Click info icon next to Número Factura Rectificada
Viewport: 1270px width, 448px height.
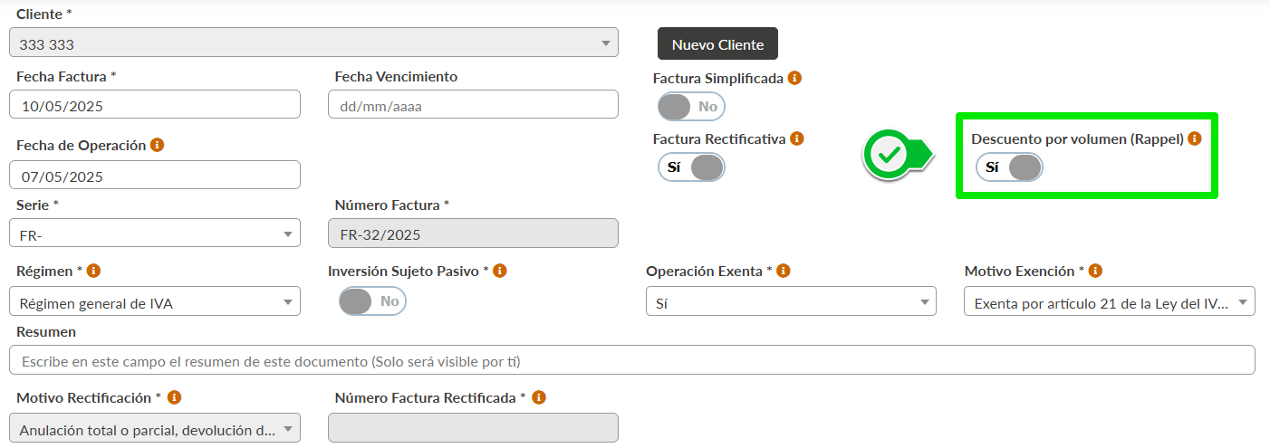coord(539,397)
